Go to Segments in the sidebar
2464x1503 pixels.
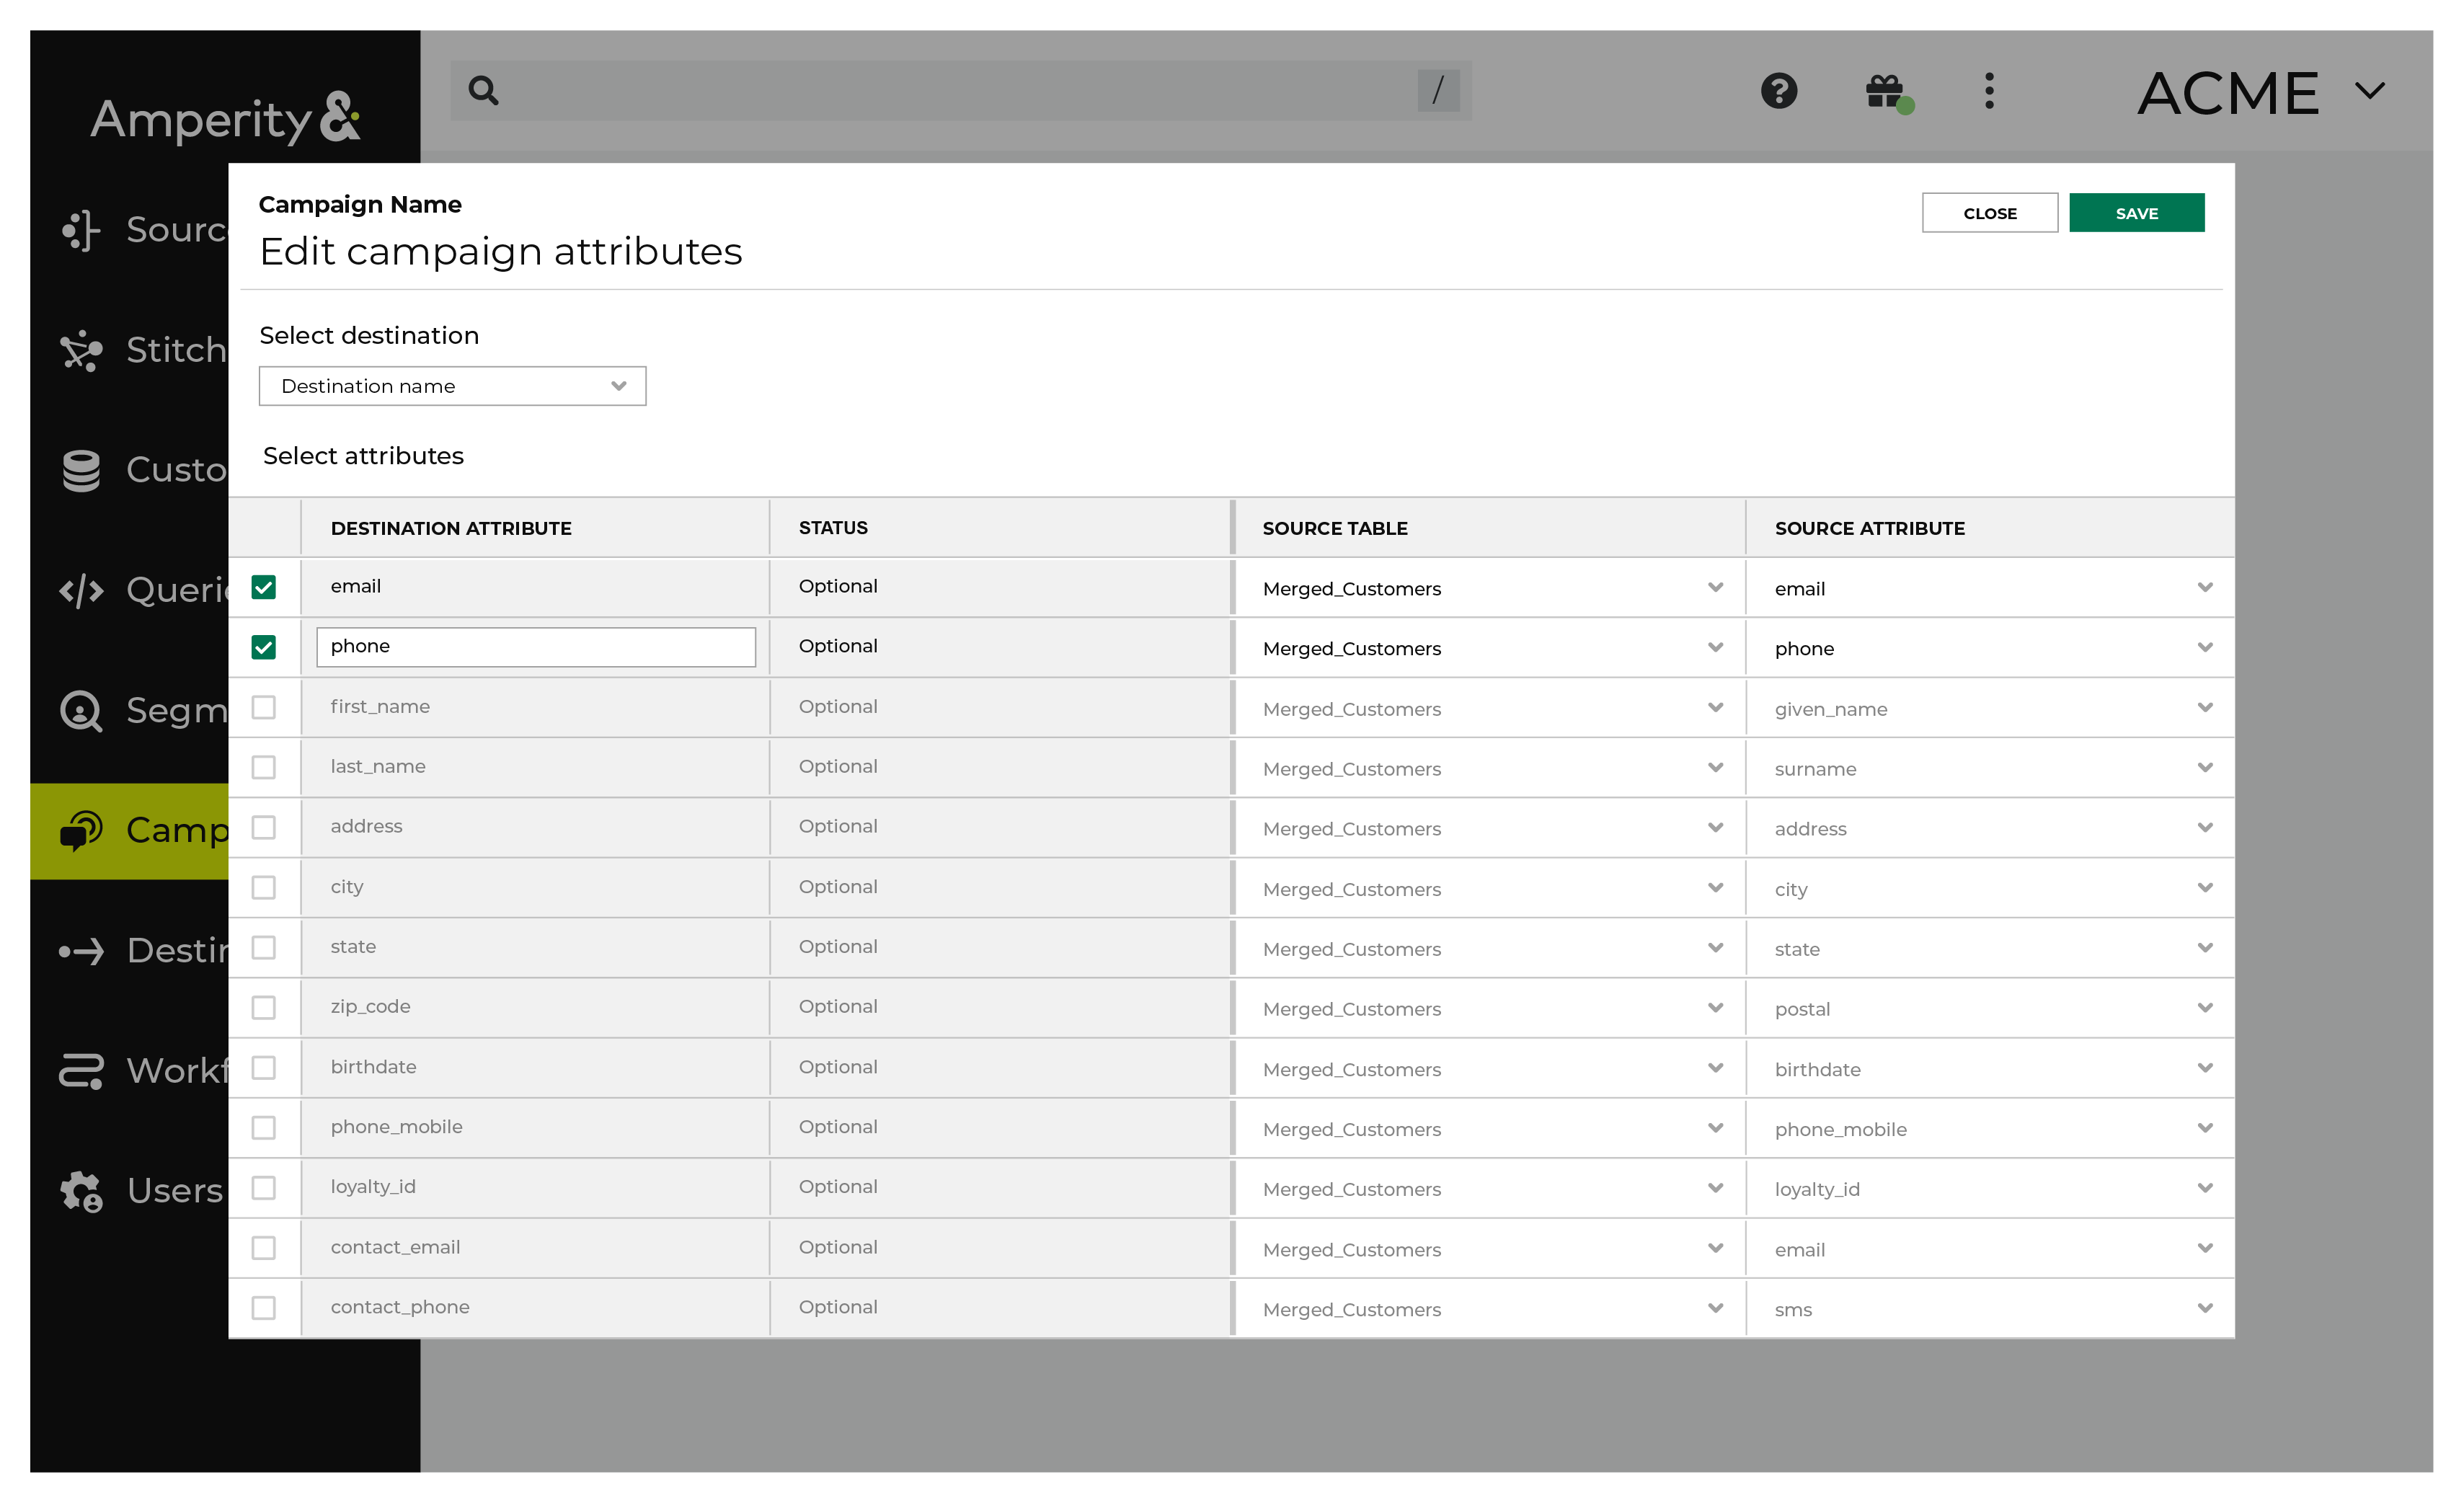(176, 711)
